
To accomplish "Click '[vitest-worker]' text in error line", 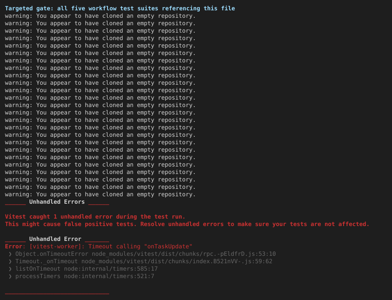I will (57, 246).
